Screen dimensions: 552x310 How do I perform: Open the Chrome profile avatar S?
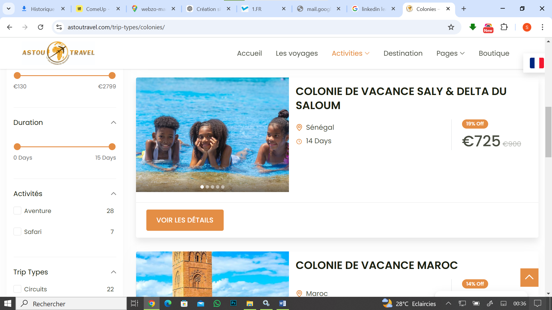point(527,27)
